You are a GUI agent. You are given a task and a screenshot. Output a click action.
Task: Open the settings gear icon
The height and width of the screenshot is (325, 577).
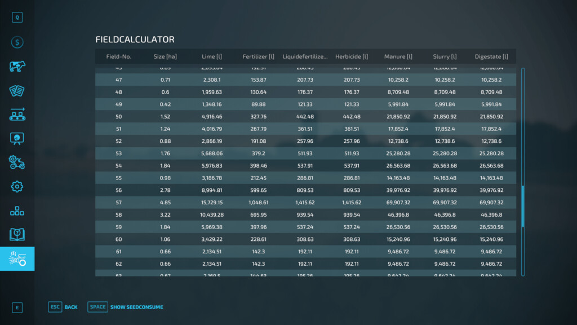click(x=17, y=187)
